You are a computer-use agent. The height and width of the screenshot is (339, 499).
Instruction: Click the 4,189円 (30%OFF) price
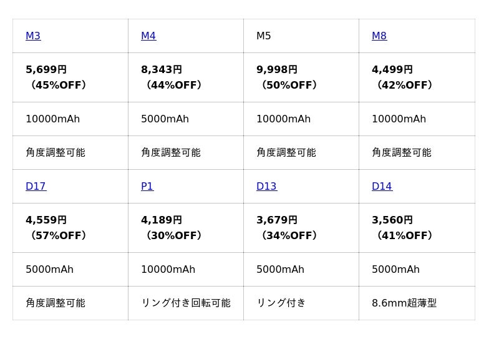[x=172, y=228]
